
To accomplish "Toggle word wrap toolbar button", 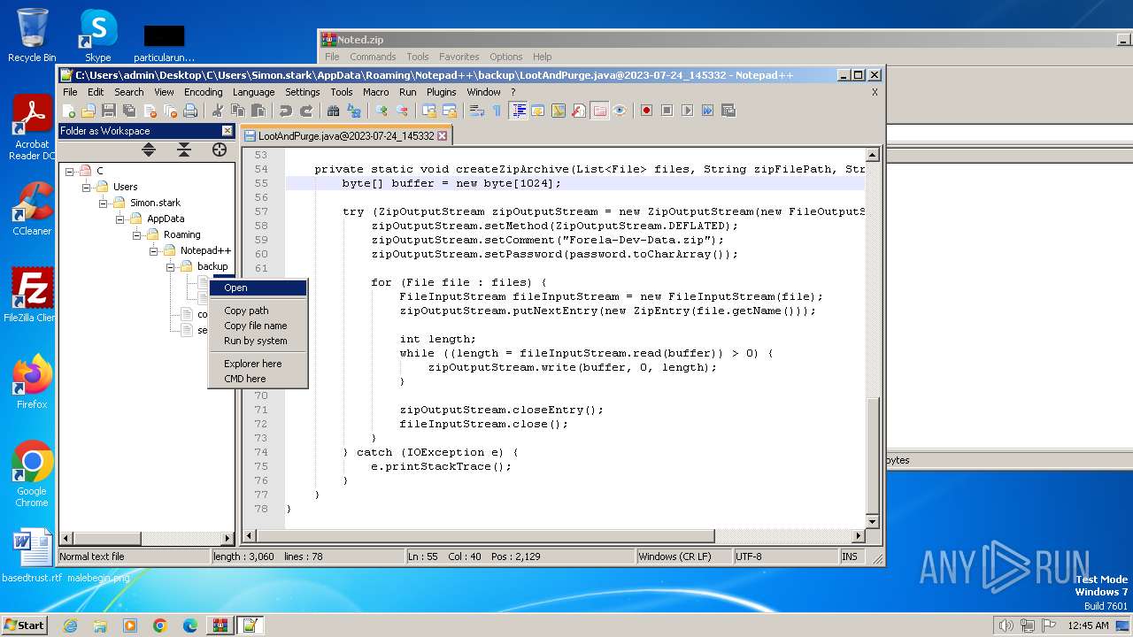I will click(x=477, y=111).
